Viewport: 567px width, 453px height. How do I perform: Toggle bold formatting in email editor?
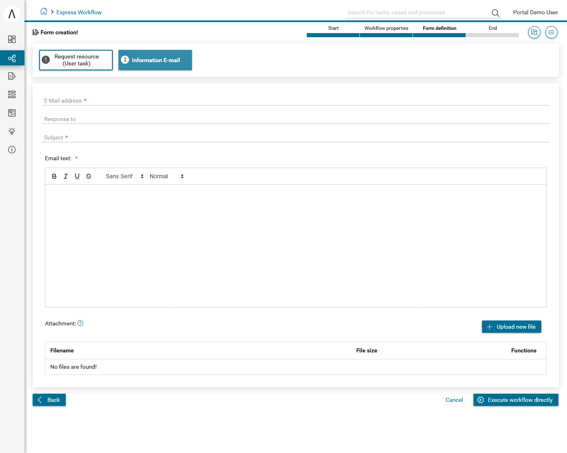(54, 176)
